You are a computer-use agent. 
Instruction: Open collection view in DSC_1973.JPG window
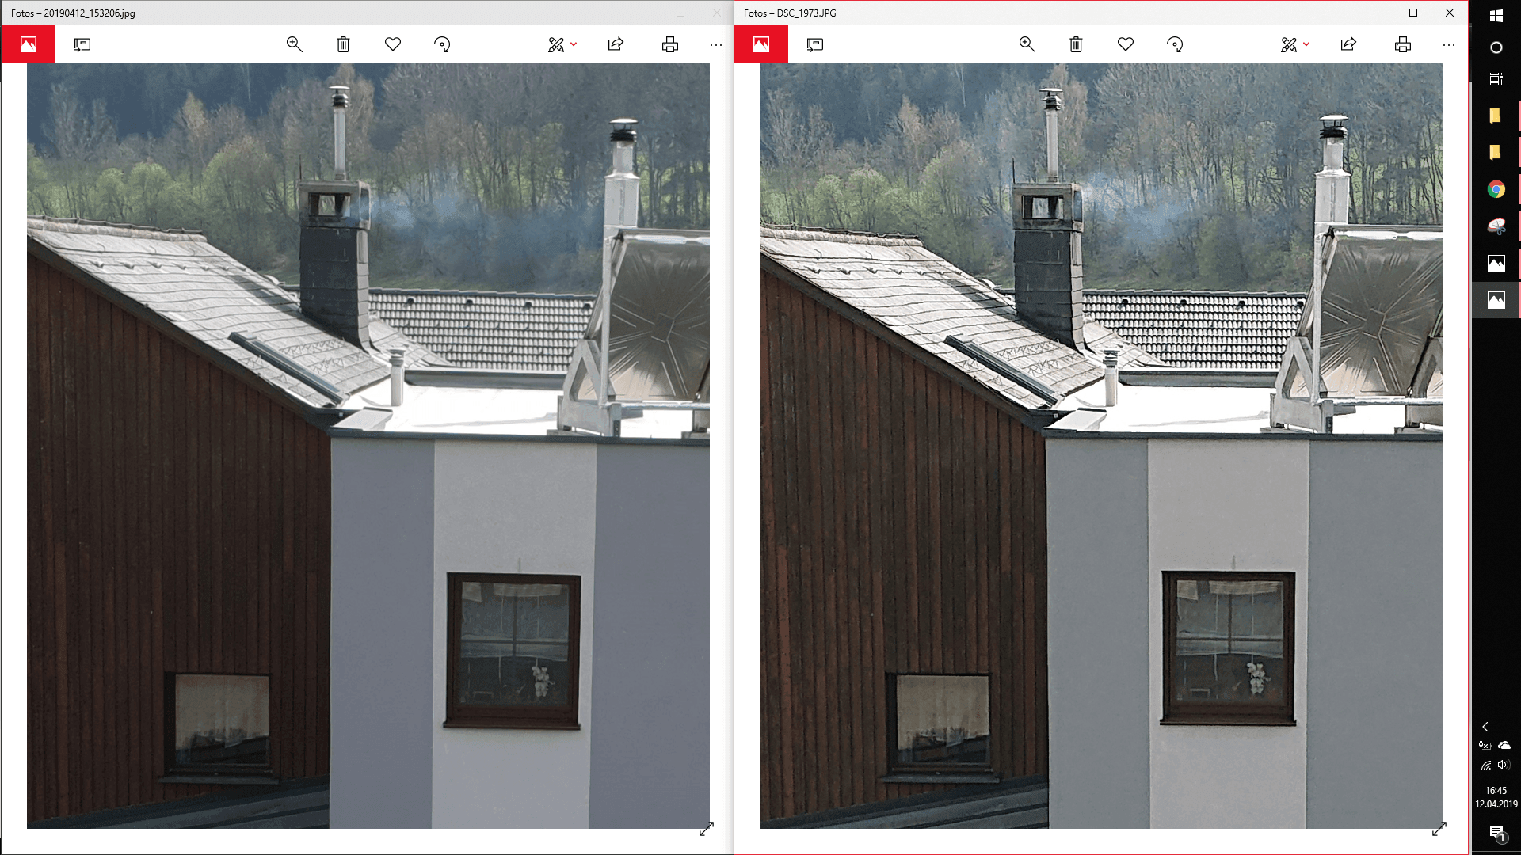point(761,44)
